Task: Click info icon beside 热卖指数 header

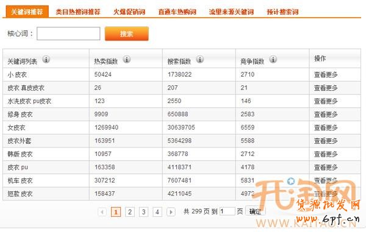Action: click(126, 60)
